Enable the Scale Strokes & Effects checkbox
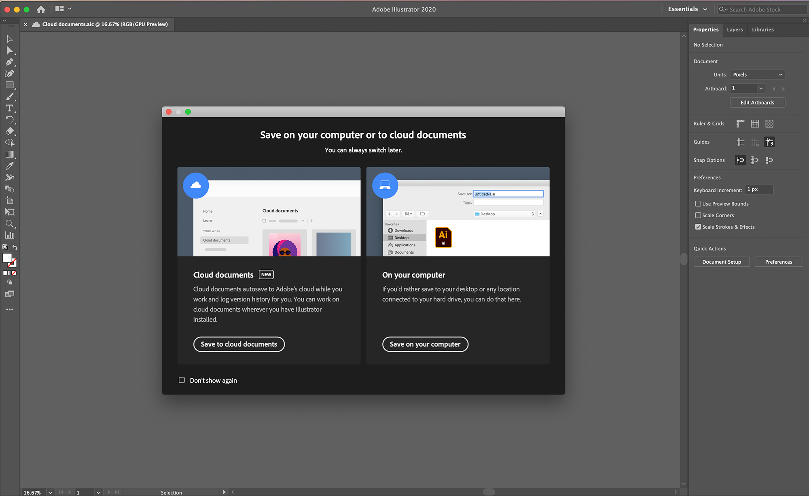 pyautogui.click(x=698, y=227)
